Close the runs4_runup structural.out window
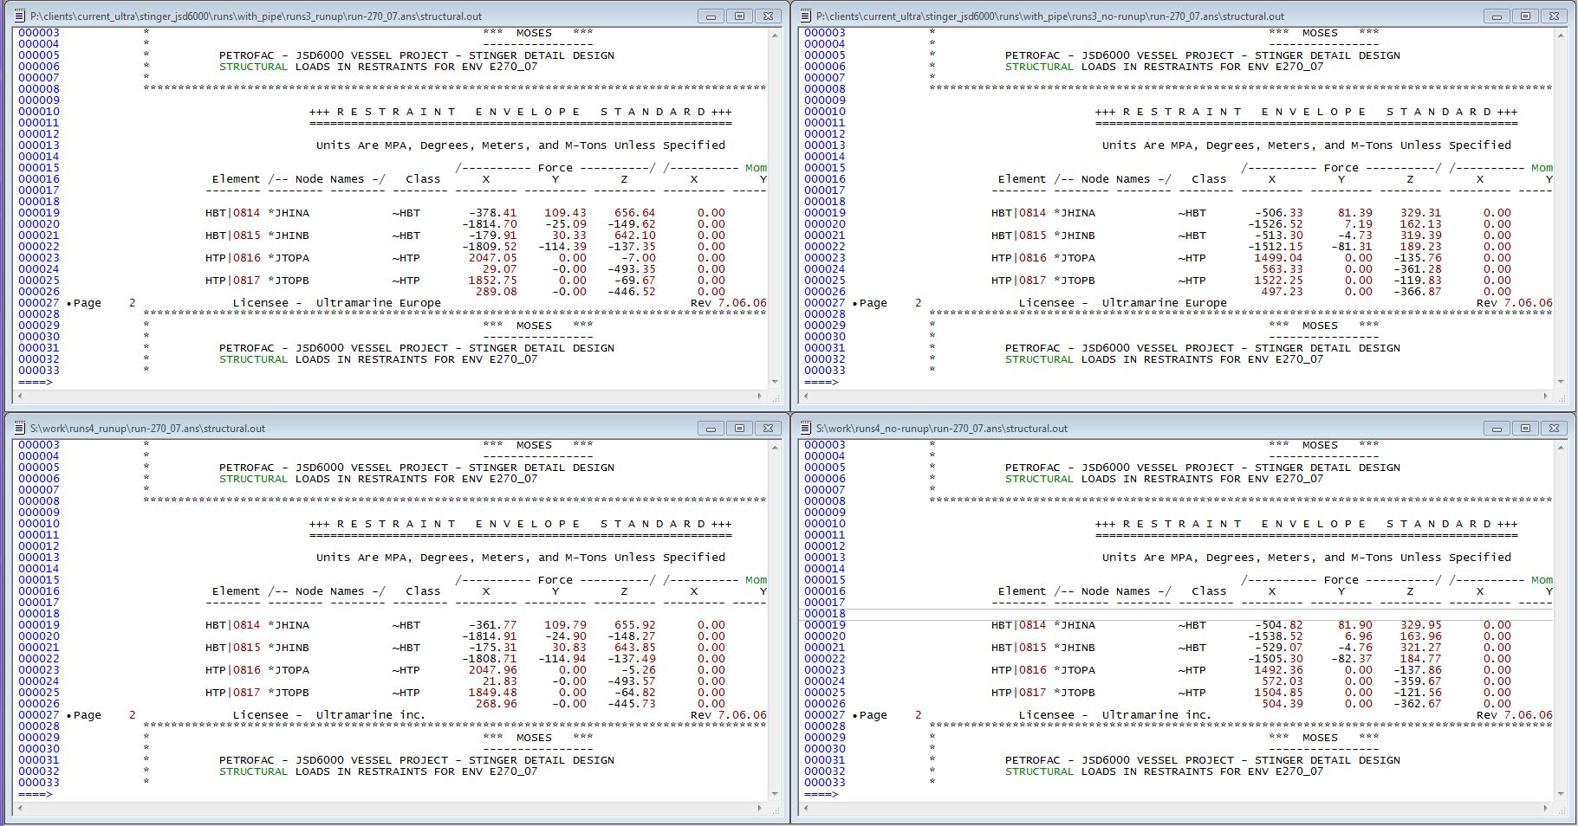Viewport: 1578px width, 826px height. (768, 428)
